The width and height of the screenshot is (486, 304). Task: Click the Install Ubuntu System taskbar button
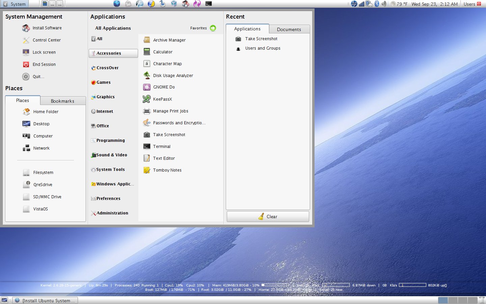(x=45, y=300)
